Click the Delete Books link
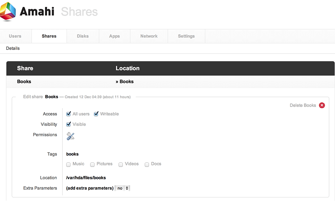The image size is (335, 223). pyautogui.click(x=303, y=105)
